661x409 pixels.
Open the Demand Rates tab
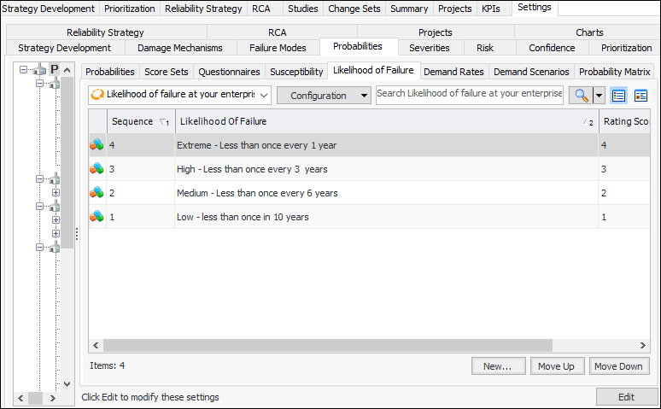click(x=453, y=72)
